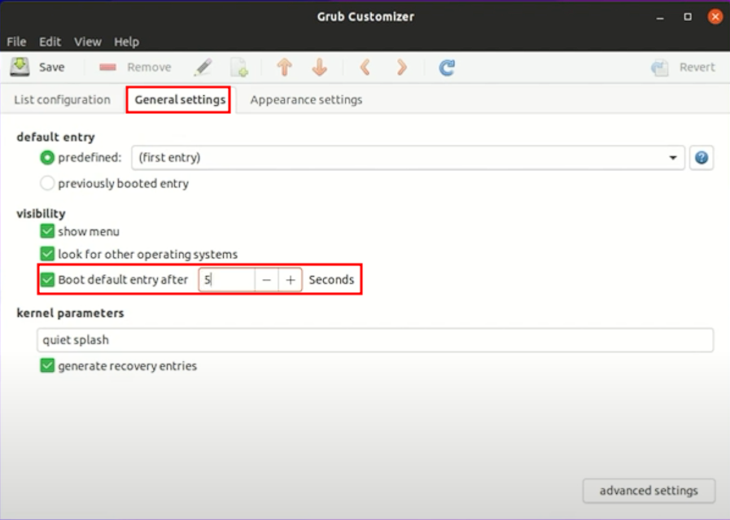Toggle generate recovery entries checkbox
The height and width of the screenshot is (520, 730).
(x=47, y=365)
